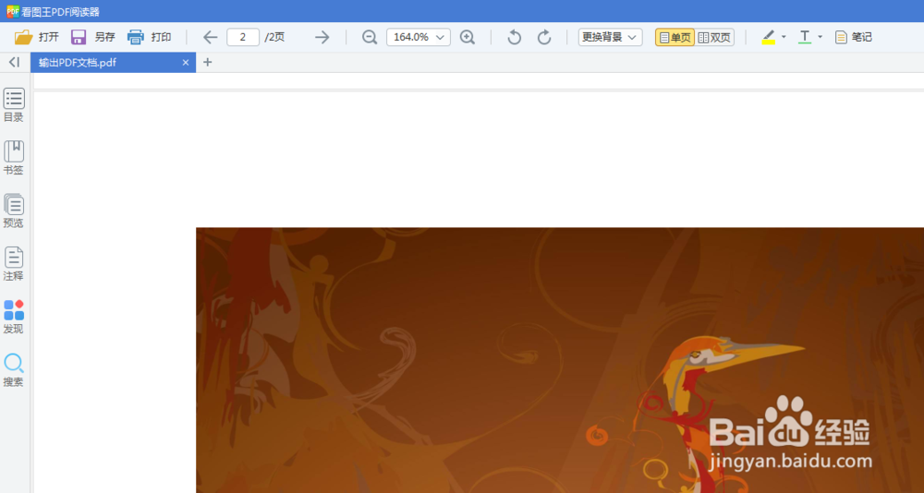The width and height of the screenshot is (924, 493).
Task: Expand underline tool options arrow
Action: pyautogui.click(x=820, y=37)
